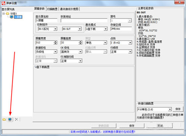The image size is (186, 136).
Task: Increase 屏幕宽度 with the up arrow
Action: (x=55, y=42)
